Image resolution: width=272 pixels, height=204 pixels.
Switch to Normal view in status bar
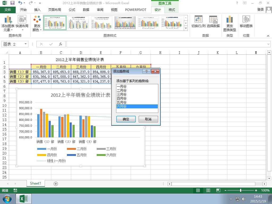[198, 190]
